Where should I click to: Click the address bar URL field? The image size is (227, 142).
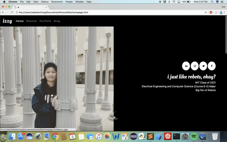pyautogui.click(x=110, y=12)
